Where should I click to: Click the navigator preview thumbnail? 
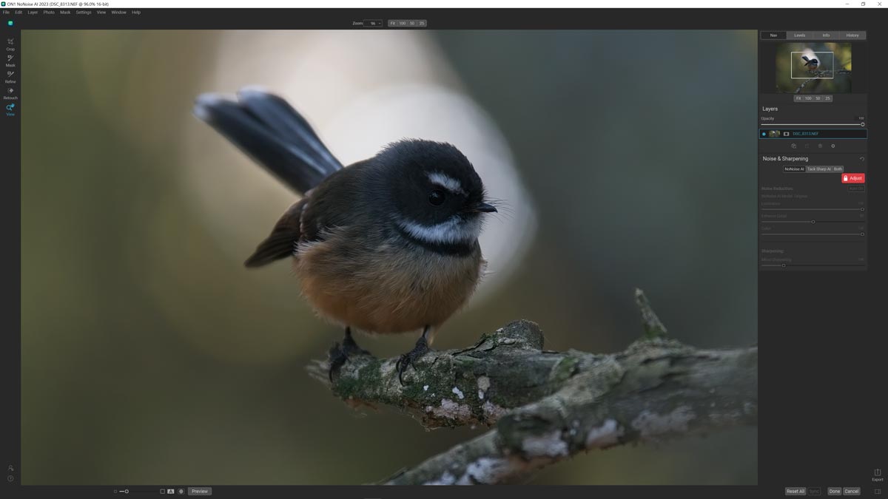[x=814, y=68]
